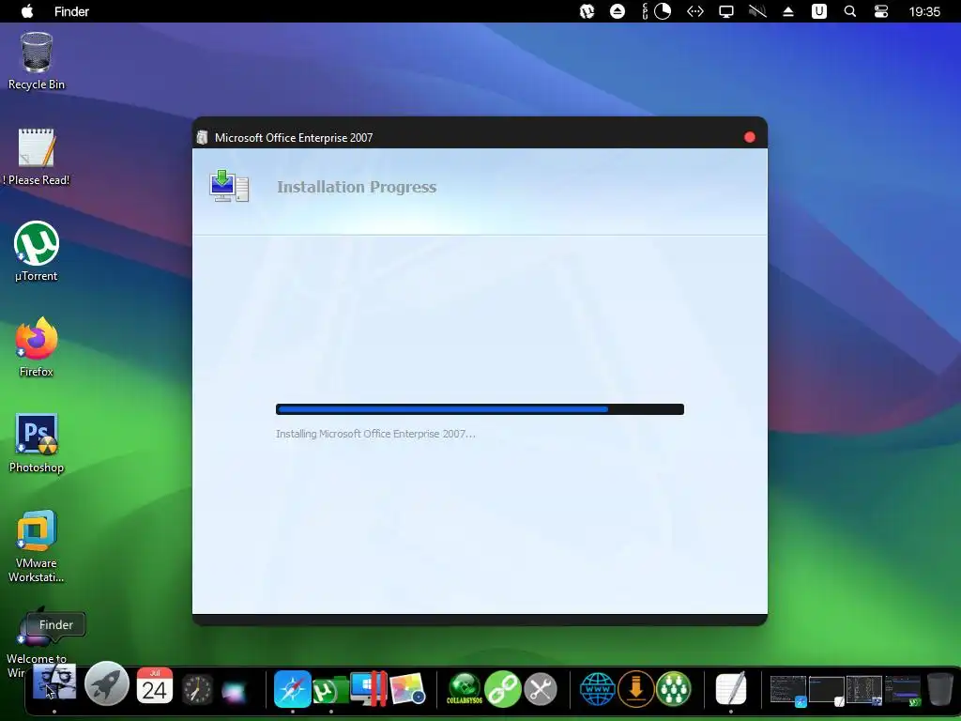Click the 'Installing Microsoft Office Enterprise 2007…' status text
This screenshot has height=721, width=961.
(375, 434)
